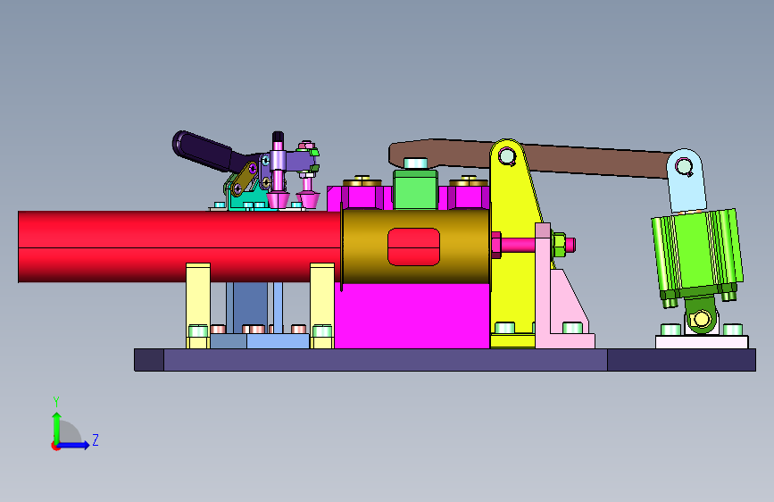Click the green hex nut on pink rod
Screen dimensions: 774x502
pyautogui.click(x=559, y=245)
